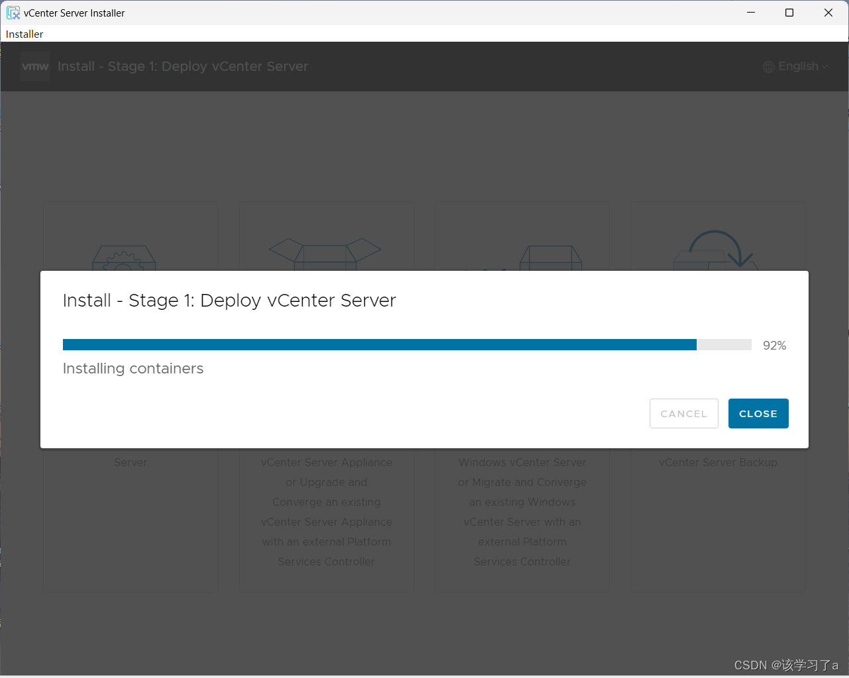Click the globe language icon
Image resolution: width=849 pixels, height=678 pixels.
coord(769,67)
